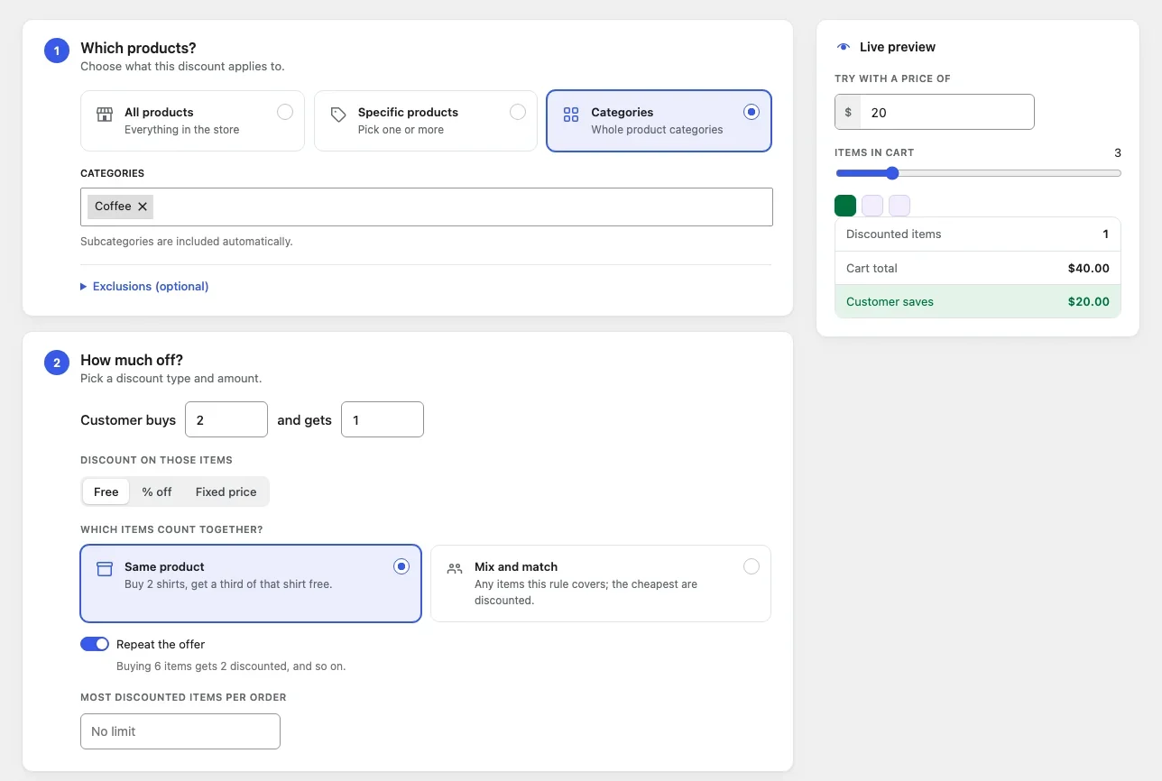Choose the Mix and match radio option
Image resolution: width=1162 pixels, height=781 pixels.
(752, 566)
